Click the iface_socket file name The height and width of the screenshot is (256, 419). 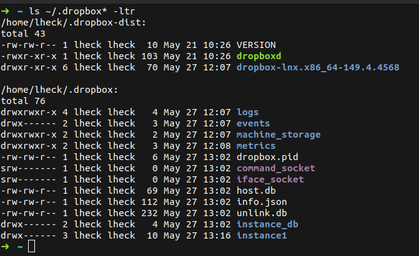pos(270,179)
